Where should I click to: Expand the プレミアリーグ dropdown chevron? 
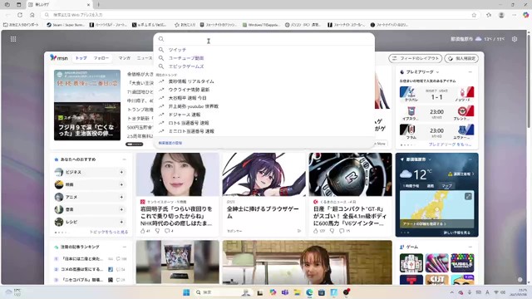tap(438, 72)
